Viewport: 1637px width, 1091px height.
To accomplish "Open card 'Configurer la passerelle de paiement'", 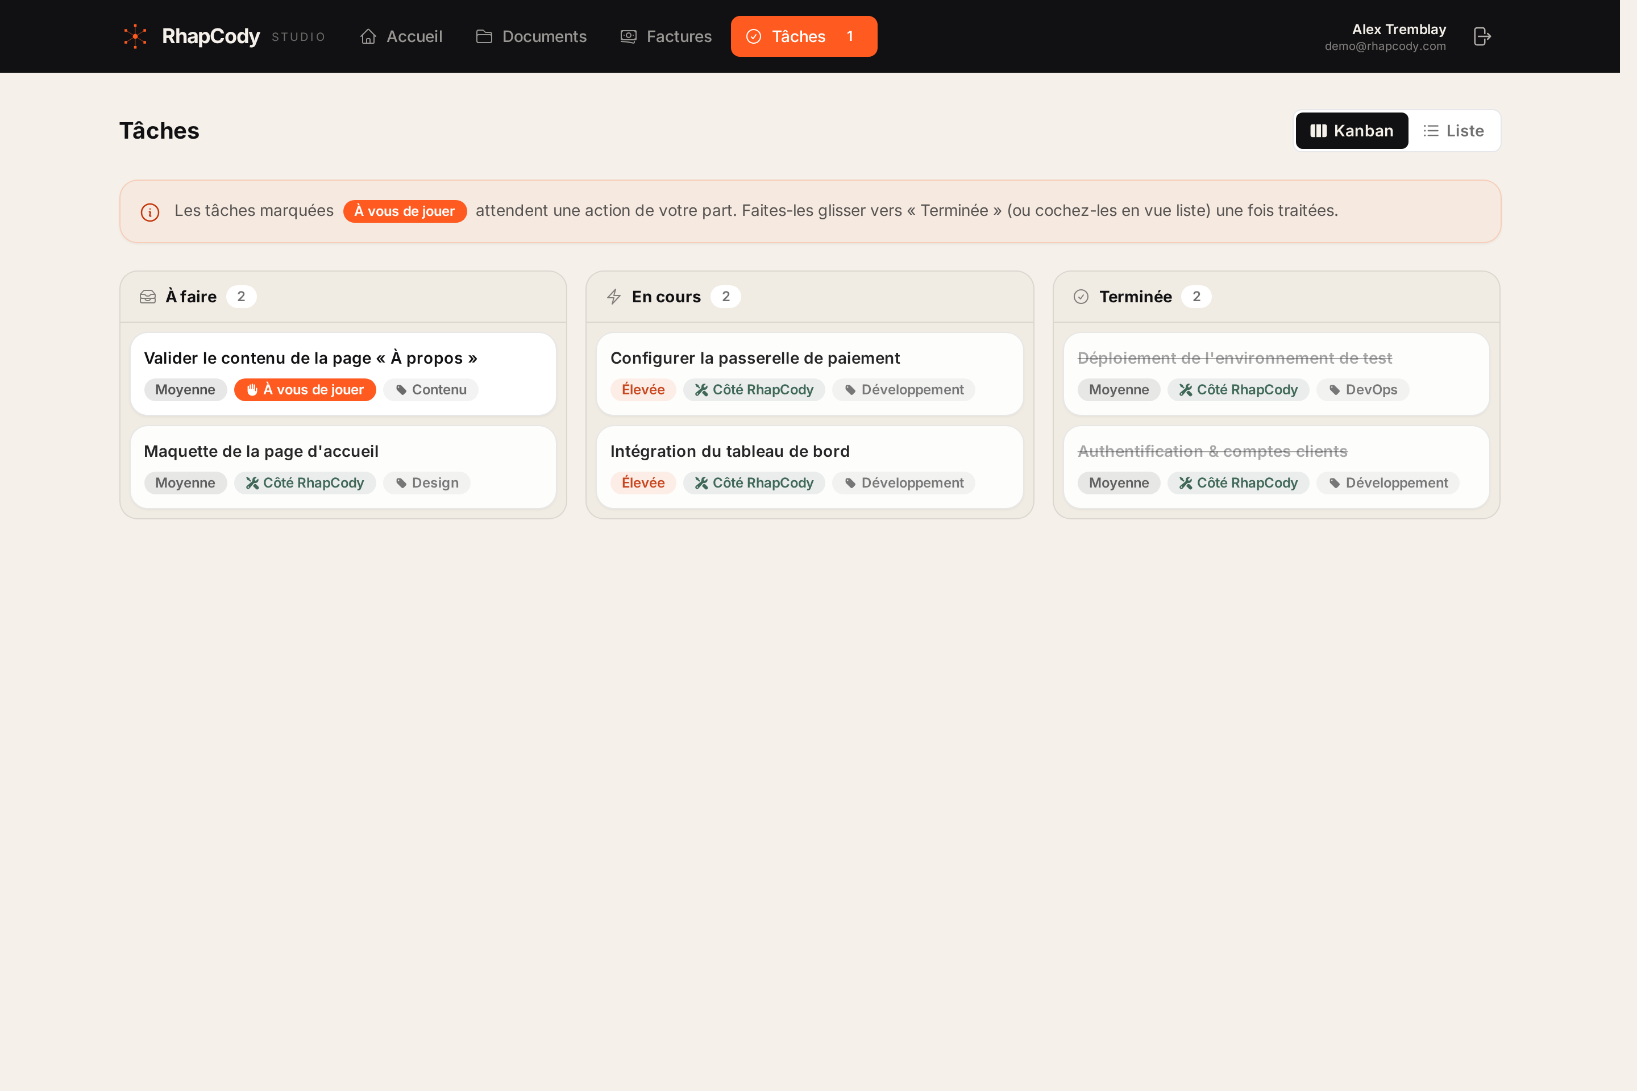I will [809, 374].
